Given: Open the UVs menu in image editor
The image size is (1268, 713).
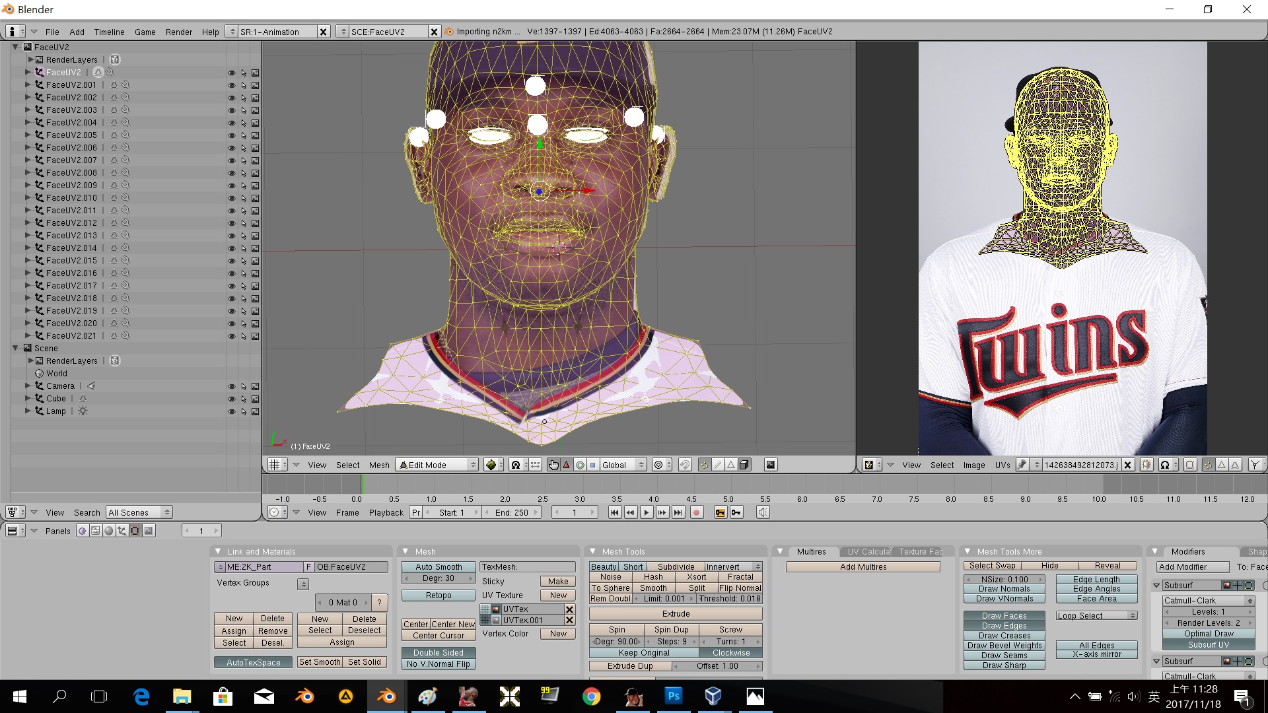Looking at the screenshot, I should tap(1003, 465).
